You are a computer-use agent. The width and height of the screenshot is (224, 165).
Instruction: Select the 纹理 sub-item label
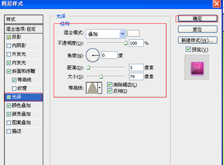coord(22,88)
